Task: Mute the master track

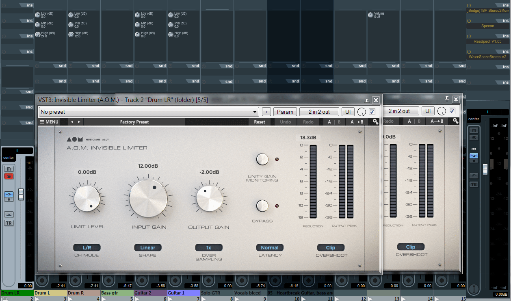Action: (x=474, y=130)
